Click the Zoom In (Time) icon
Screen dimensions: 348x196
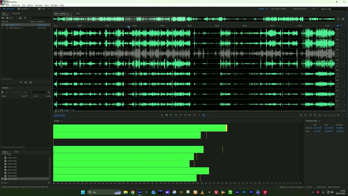click(x=310, y=115)
